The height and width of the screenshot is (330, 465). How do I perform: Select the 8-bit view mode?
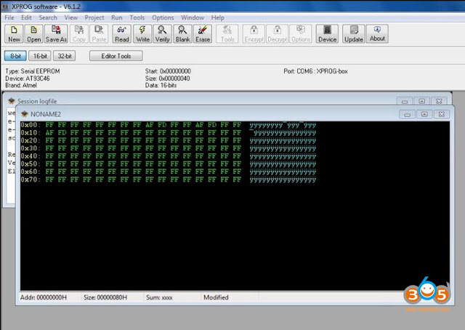pos(15,56)
